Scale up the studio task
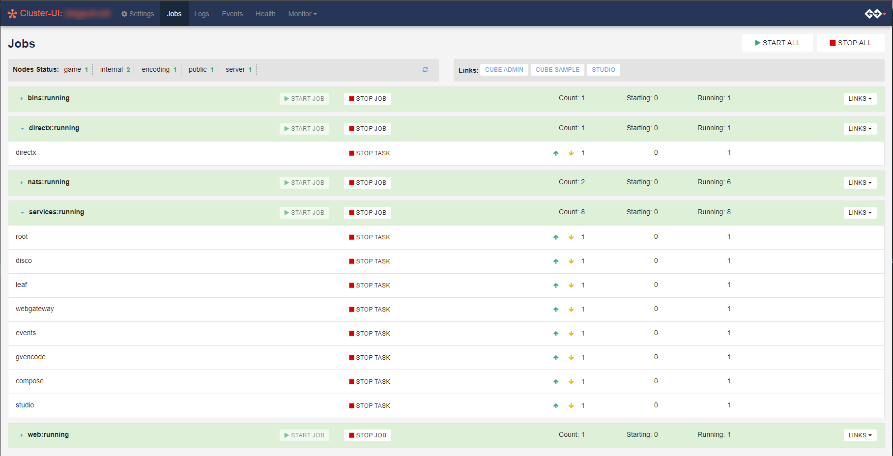The image size is (893, 456). click(x=556, y=406)
